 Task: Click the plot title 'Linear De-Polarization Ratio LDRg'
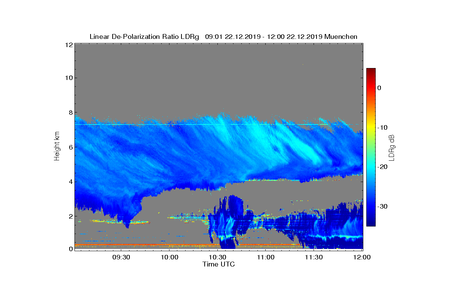144,37
